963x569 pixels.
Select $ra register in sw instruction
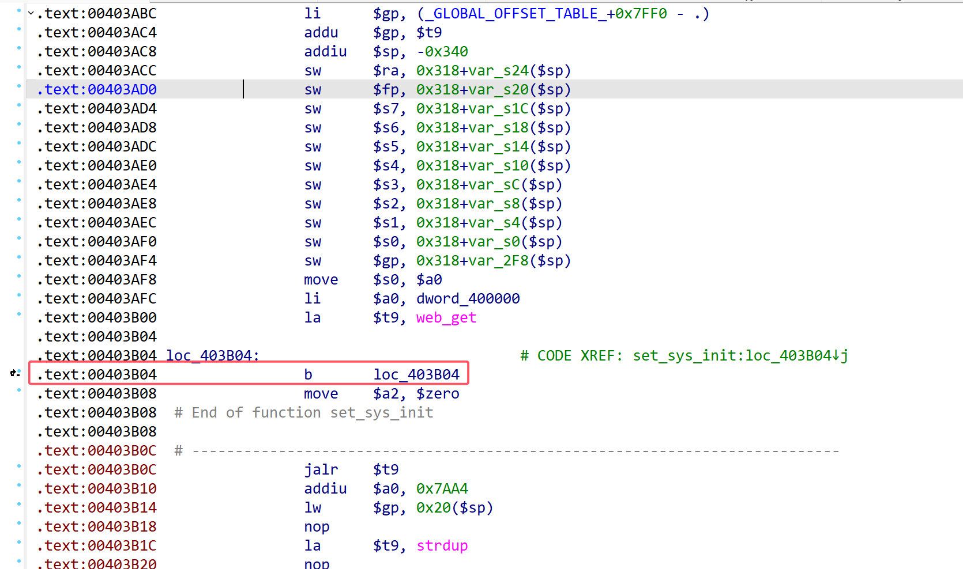coord(386,70)
